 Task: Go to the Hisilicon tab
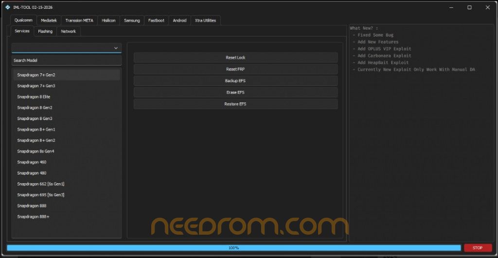pos(108,20)
